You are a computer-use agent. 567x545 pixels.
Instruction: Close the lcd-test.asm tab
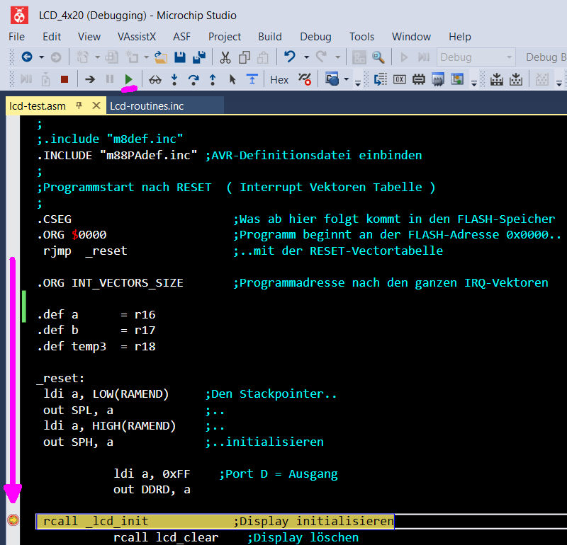pos(96,106)
